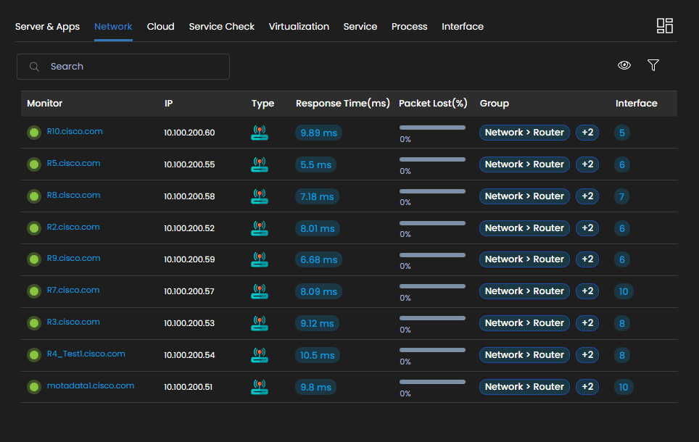Sort by the Response Time(ms) column header
This screenshot has width=699, height=442.
click(x=342, y=104)
